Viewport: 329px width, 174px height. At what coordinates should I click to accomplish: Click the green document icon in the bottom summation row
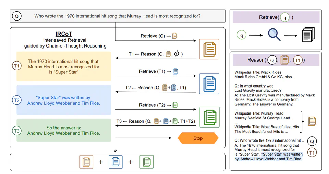click(x=146, y=162)
